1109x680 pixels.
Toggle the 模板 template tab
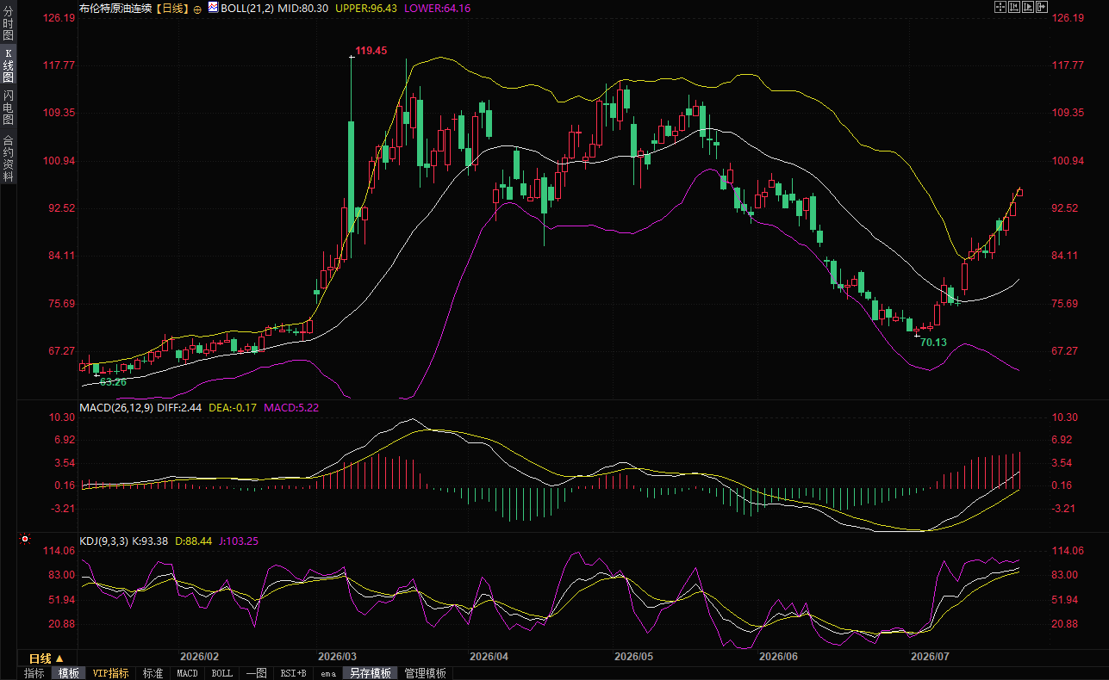pos(68,673)
